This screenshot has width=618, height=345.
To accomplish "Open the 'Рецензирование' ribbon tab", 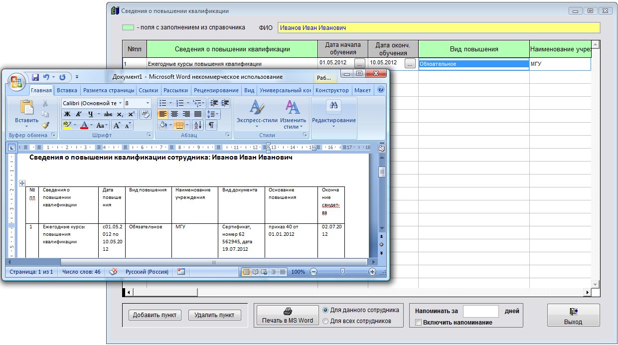I will (216, 90).
